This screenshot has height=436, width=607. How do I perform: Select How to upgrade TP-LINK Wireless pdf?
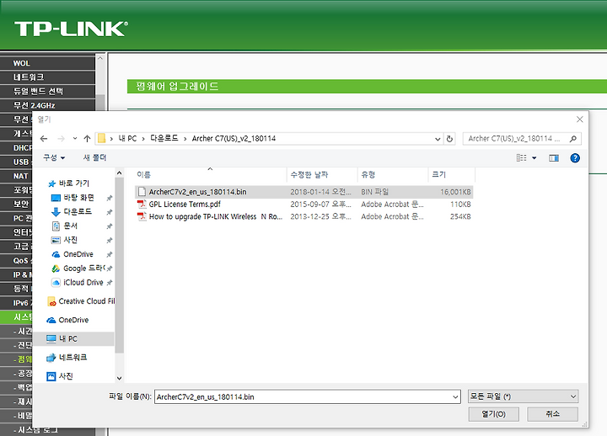click(x=303, y=216)
